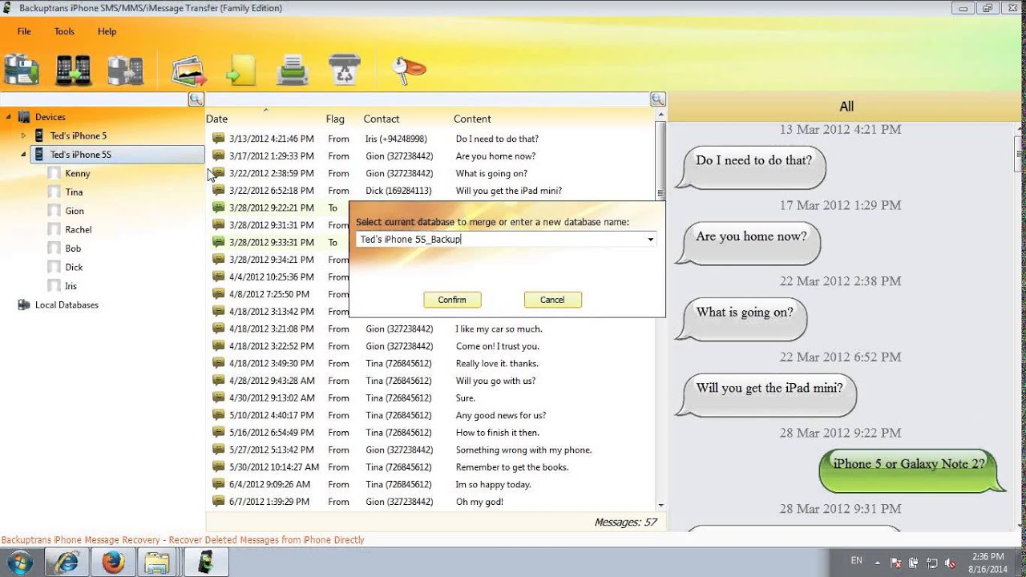Sort messages by the Date column header
Viewport: 1026px width, 577px height.
click(x=217, y=119)
